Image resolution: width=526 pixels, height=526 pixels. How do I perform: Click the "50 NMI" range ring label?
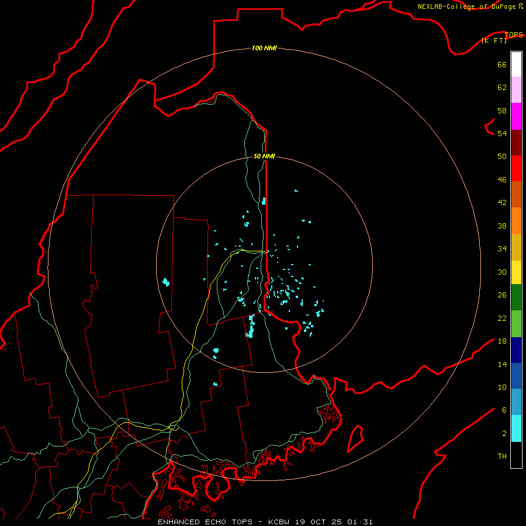[264, 156]
